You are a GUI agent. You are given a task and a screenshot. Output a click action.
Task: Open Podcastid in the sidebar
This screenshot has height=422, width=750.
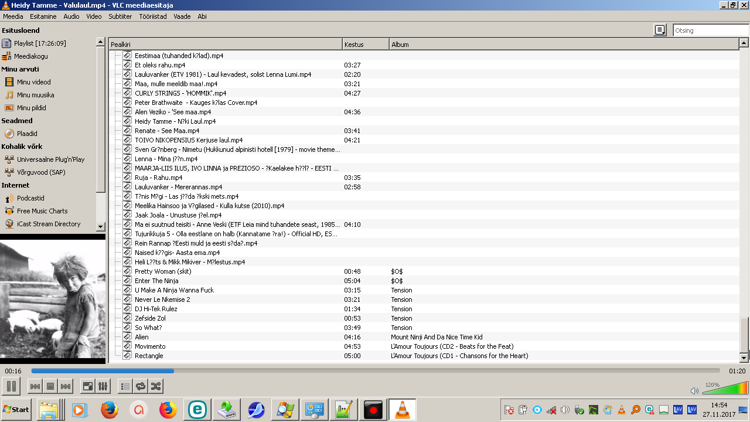(x=30, y=198)
